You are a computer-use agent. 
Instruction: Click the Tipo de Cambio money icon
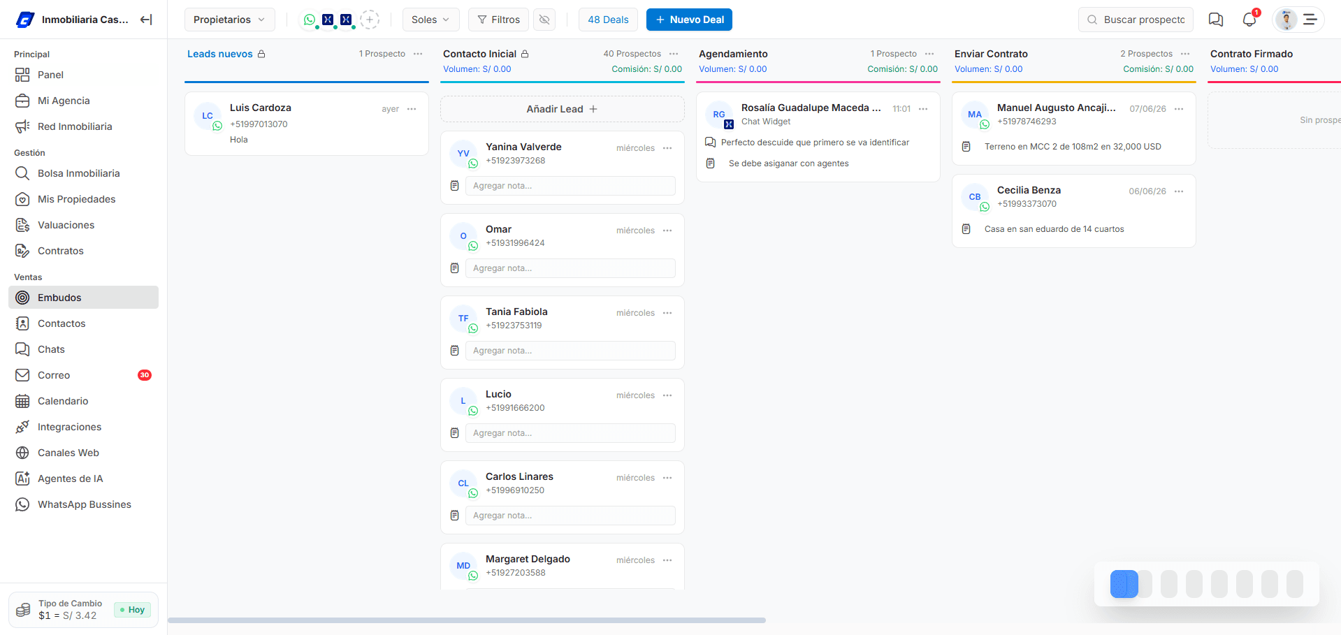(23, 610)
